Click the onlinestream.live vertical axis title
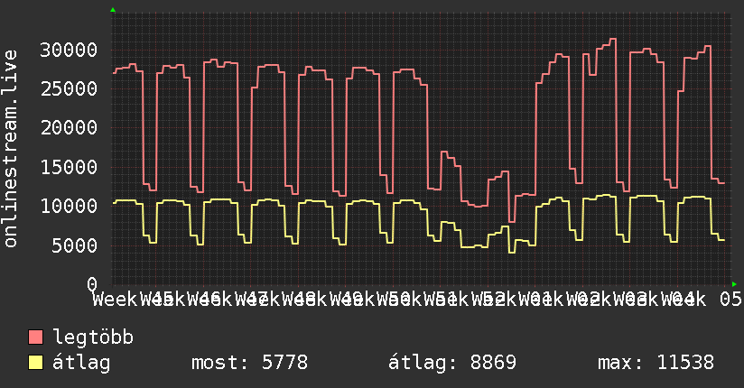 [x=11, y=149]
